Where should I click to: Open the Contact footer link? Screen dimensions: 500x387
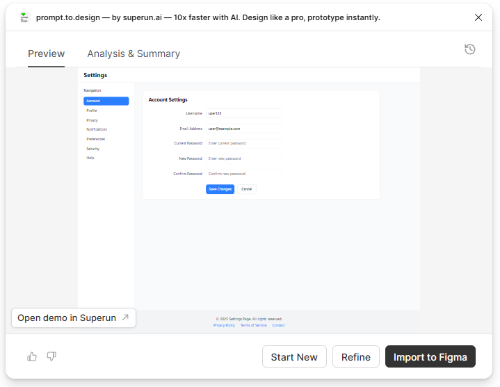278,325
